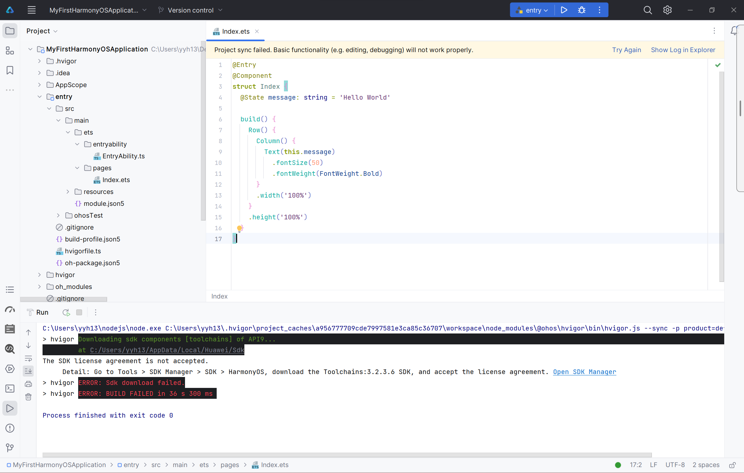Open the main hamburger menu
744x473 pixels.
pyautogui.click(x=32, y=10)
